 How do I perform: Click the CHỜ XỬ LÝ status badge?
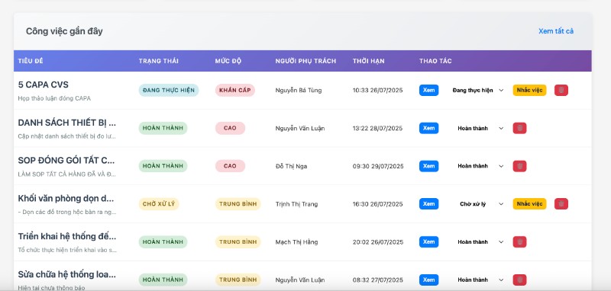(159, 204)
